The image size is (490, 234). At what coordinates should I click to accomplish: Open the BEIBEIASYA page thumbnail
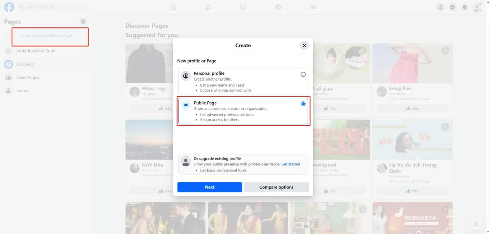[412, 218]
